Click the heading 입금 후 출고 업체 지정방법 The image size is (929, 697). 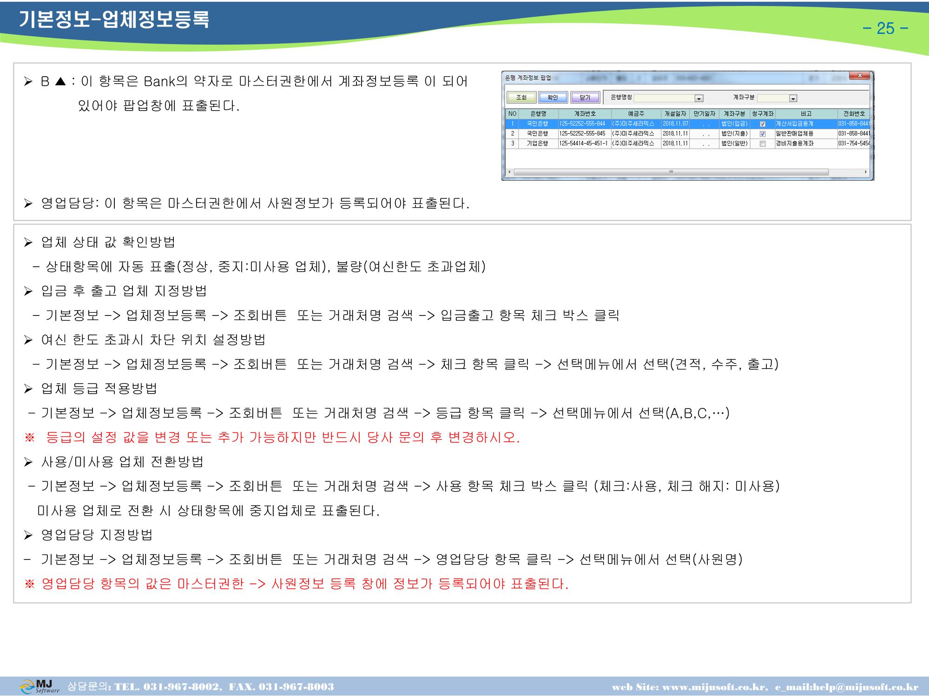[124, 291]
